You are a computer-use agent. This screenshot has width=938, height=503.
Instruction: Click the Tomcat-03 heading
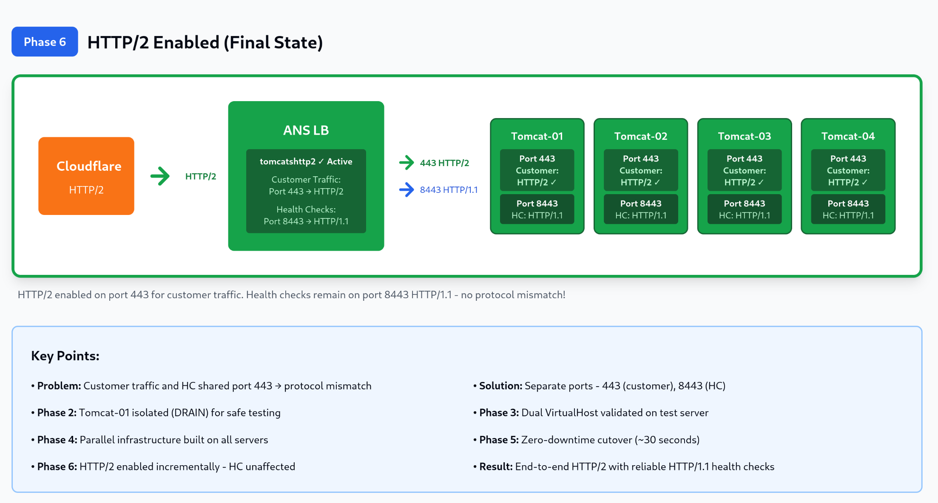point(744,136)
